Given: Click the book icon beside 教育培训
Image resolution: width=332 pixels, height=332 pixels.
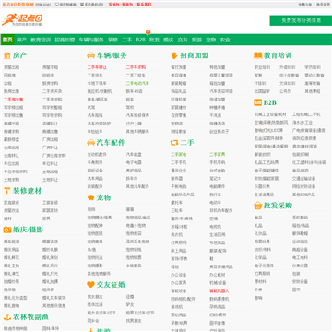Looking at the screenshot, I should pyautogui.click(x=257, y=55).
